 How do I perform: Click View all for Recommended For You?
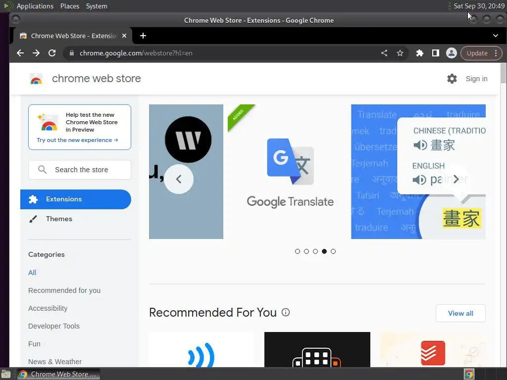coord(460,313)
